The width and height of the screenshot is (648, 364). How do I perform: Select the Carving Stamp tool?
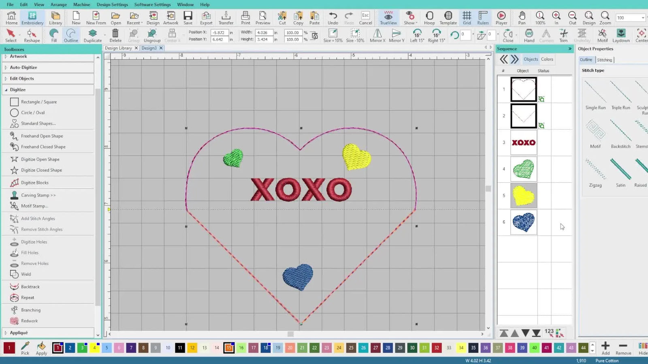click(x=38, y=195)
